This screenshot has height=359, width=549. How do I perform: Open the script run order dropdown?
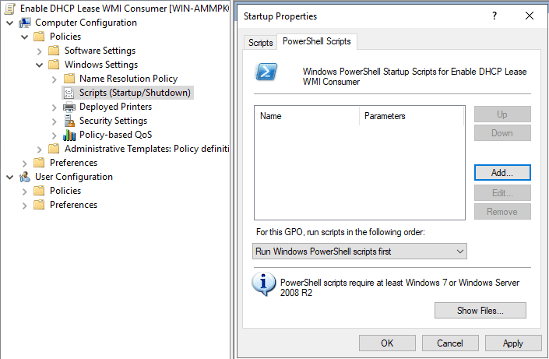click(x=360, y=252)
